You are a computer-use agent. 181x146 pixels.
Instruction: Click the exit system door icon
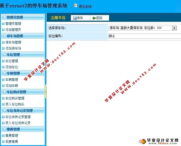click(75, 6)
